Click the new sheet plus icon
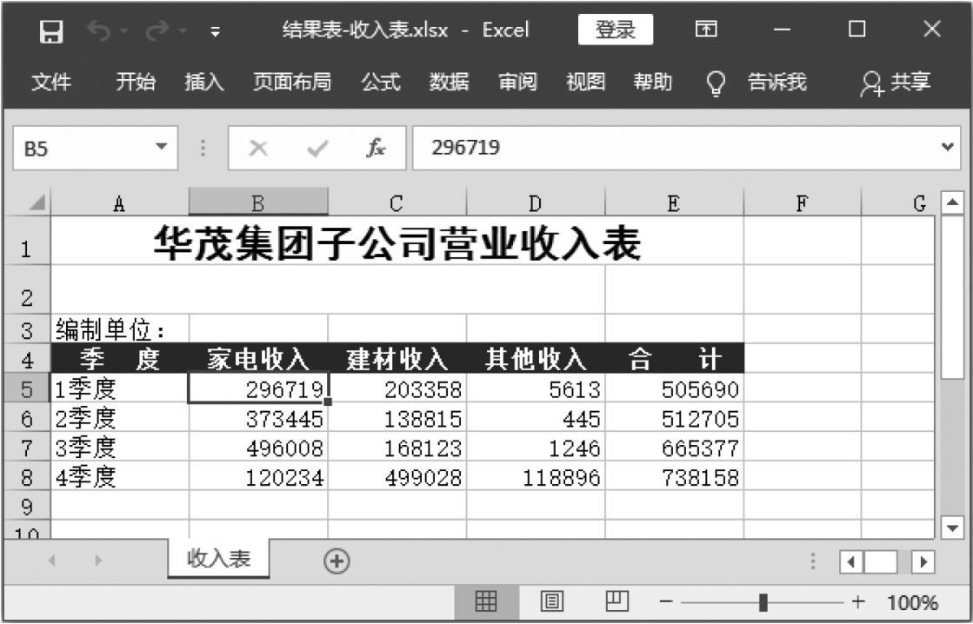Viewport: 973px width, 624px height. pos(337,561)
